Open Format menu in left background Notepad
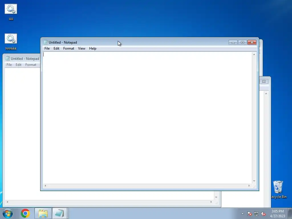This screenshot has height=219, width=292. click(x=31, y=65)
